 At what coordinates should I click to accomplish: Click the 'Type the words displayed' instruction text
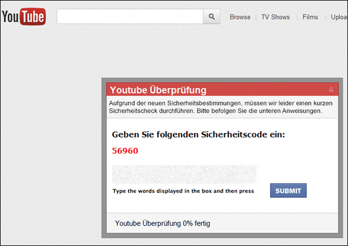tap(183, 191)
